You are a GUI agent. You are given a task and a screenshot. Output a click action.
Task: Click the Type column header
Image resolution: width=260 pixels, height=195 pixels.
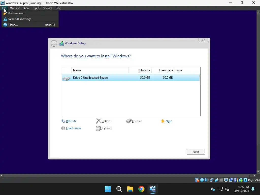click(x=187, y=70)
